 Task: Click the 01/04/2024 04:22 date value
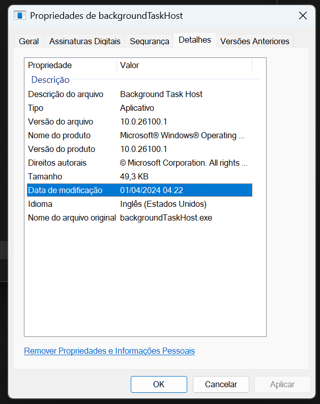pos(152,190)
